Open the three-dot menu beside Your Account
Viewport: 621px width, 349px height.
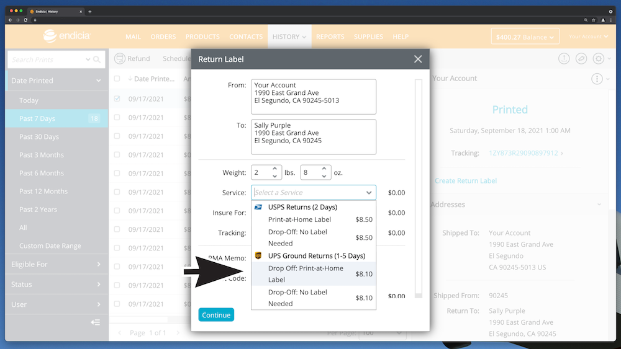597,79
